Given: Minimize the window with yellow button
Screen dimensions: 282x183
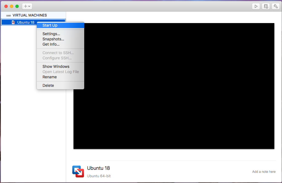Looking at the screenshot, I should [12, 6].
